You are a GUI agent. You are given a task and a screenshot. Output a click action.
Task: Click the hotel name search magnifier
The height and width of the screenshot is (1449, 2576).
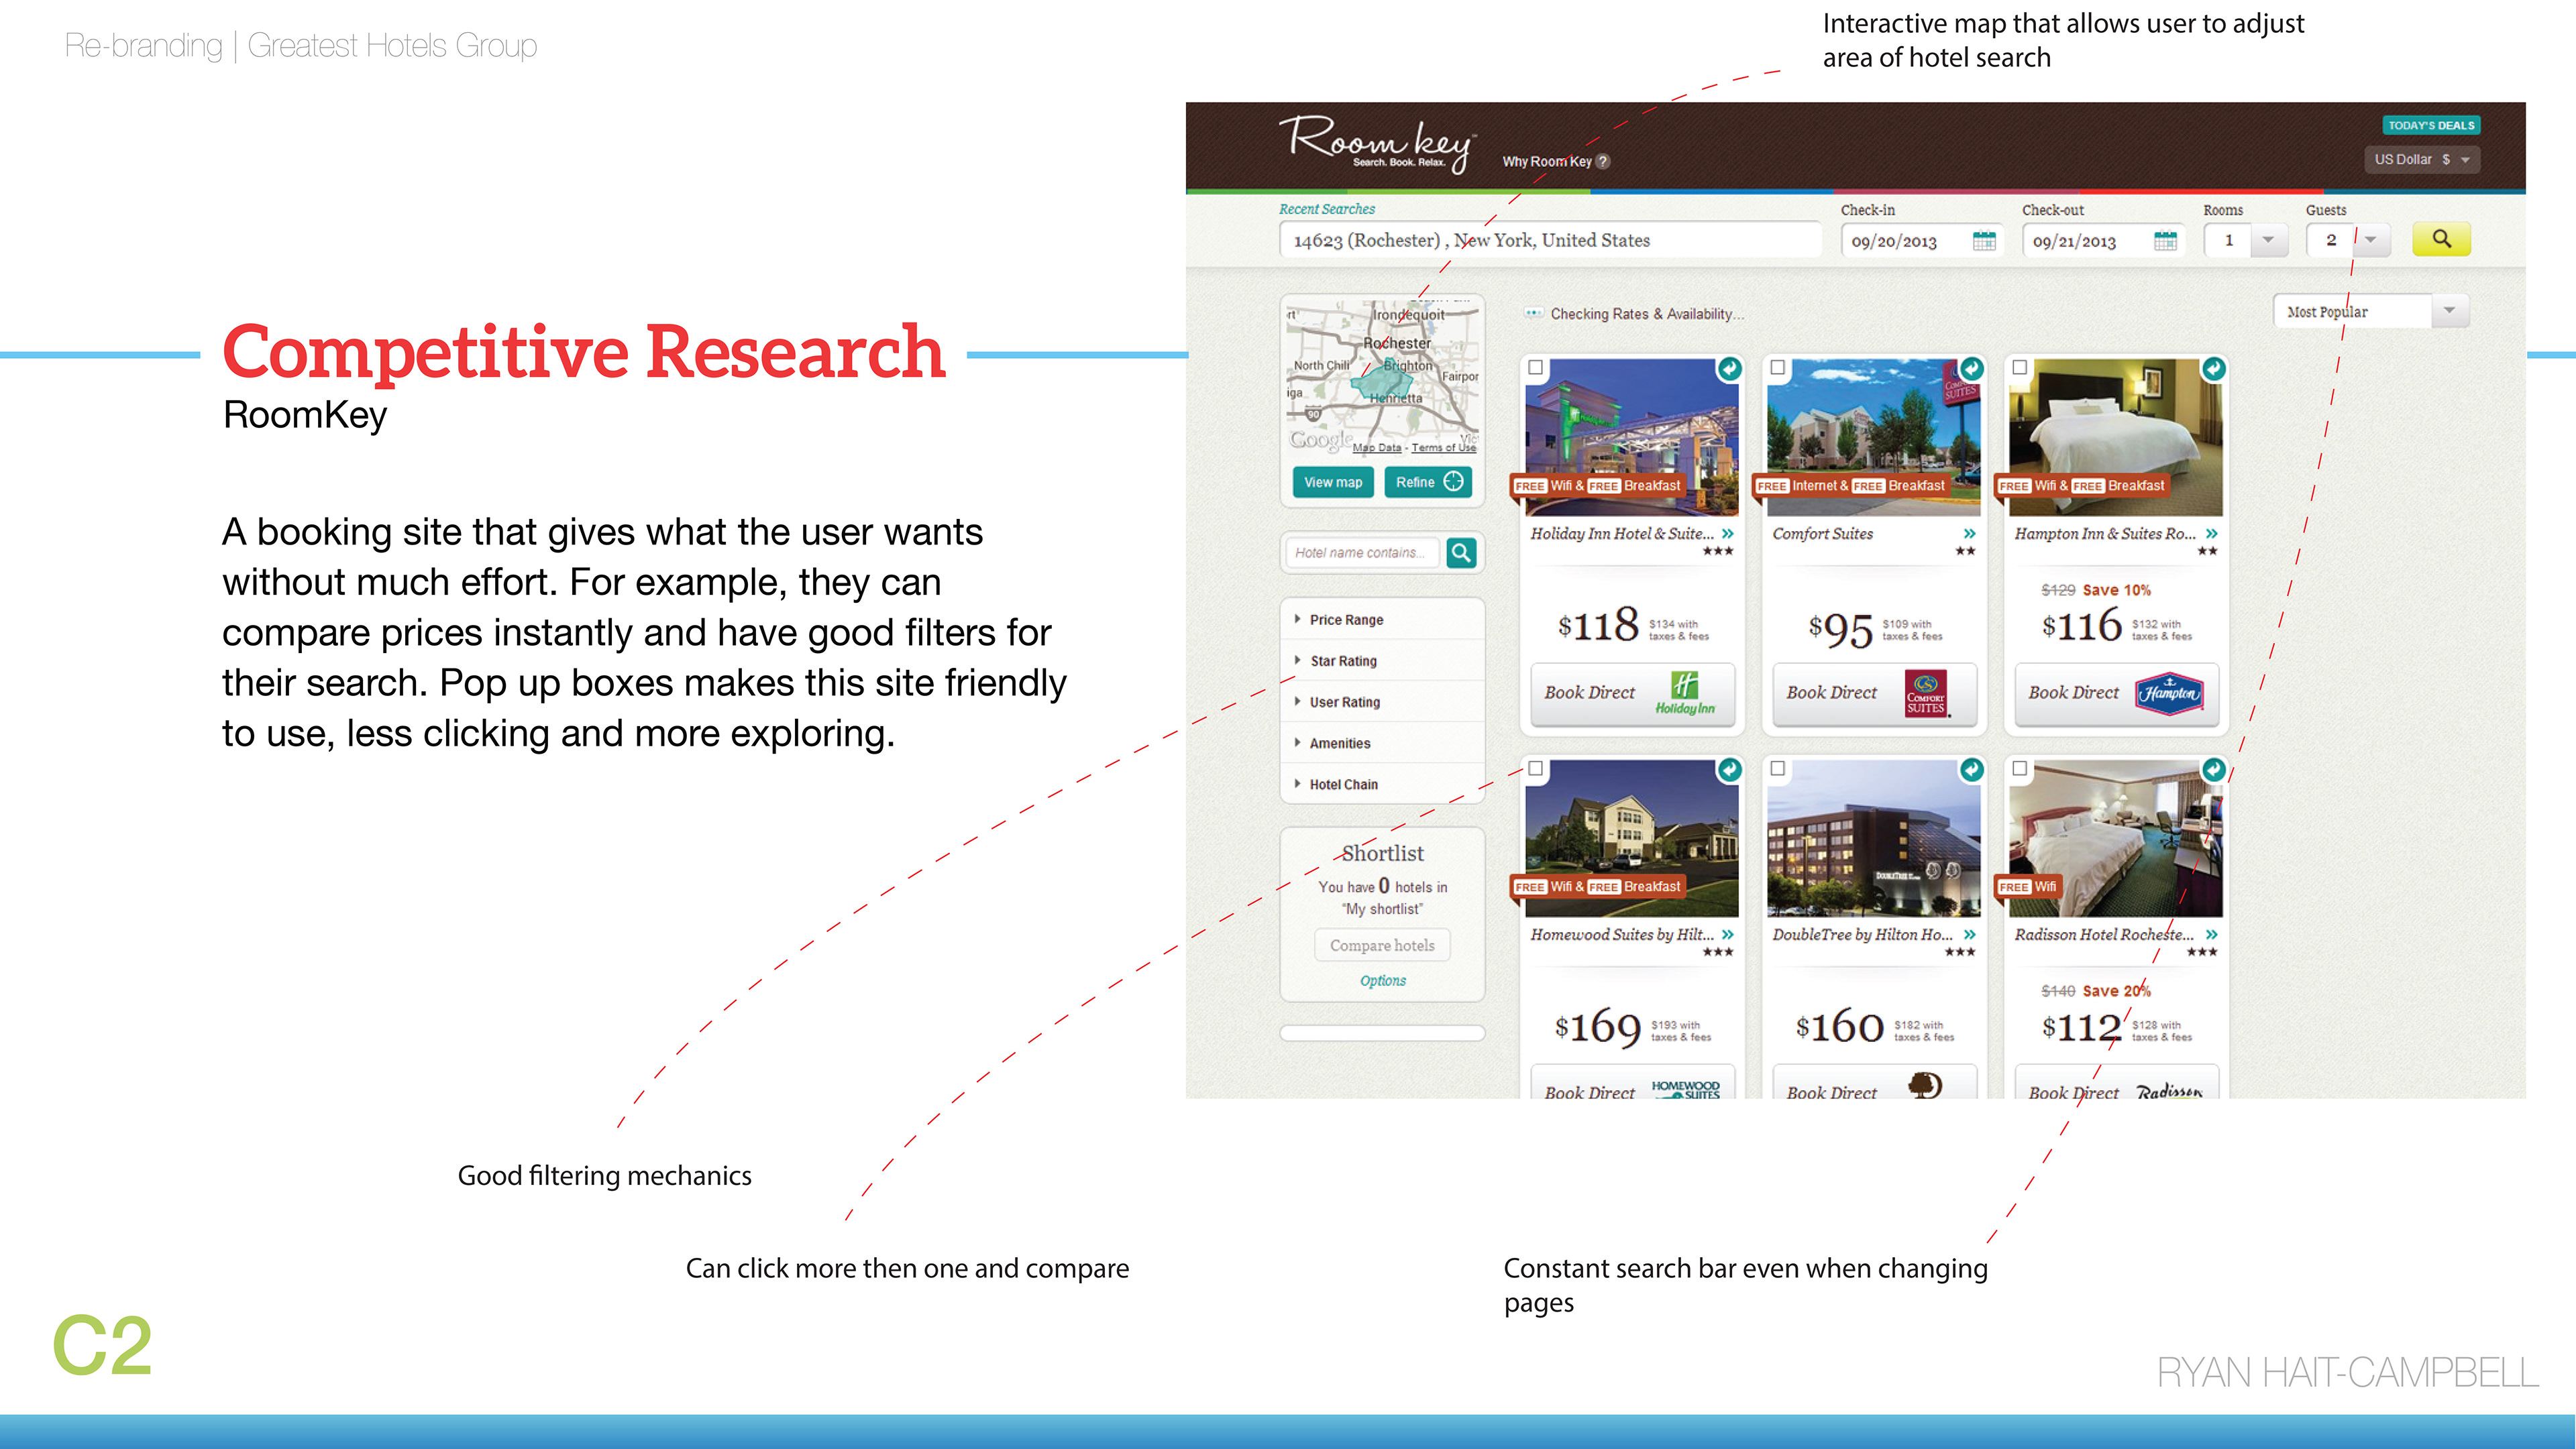click(x=1461, y=553)
